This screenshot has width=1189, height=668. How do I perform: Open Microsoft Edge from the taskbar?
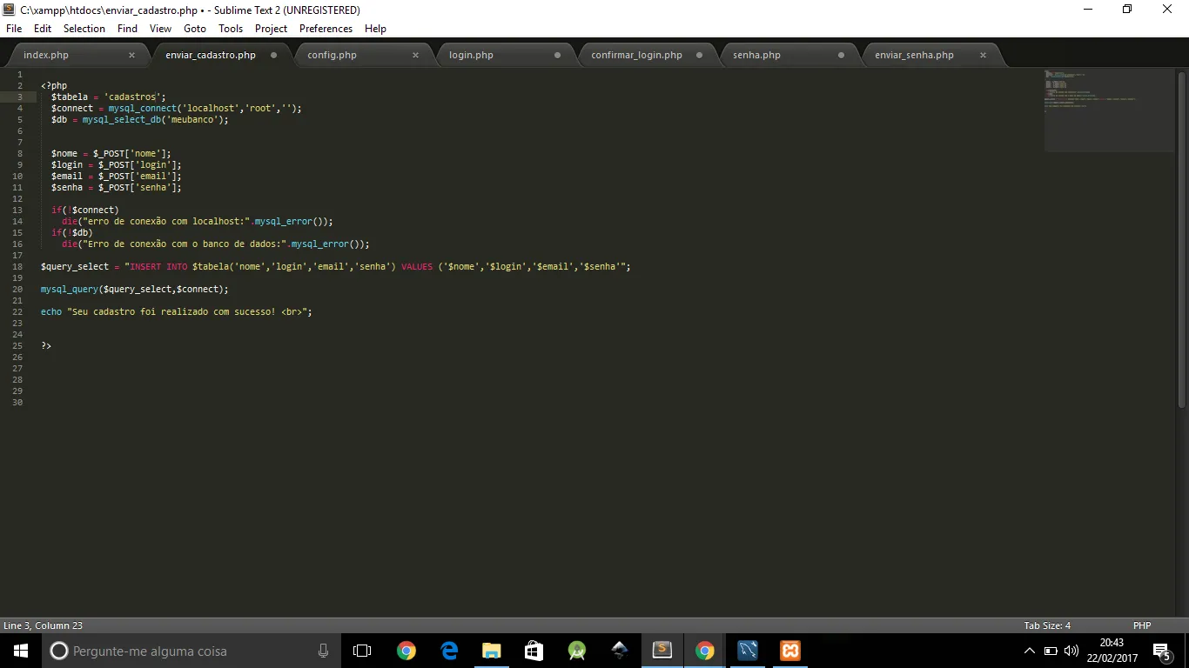tap(449, 651)
